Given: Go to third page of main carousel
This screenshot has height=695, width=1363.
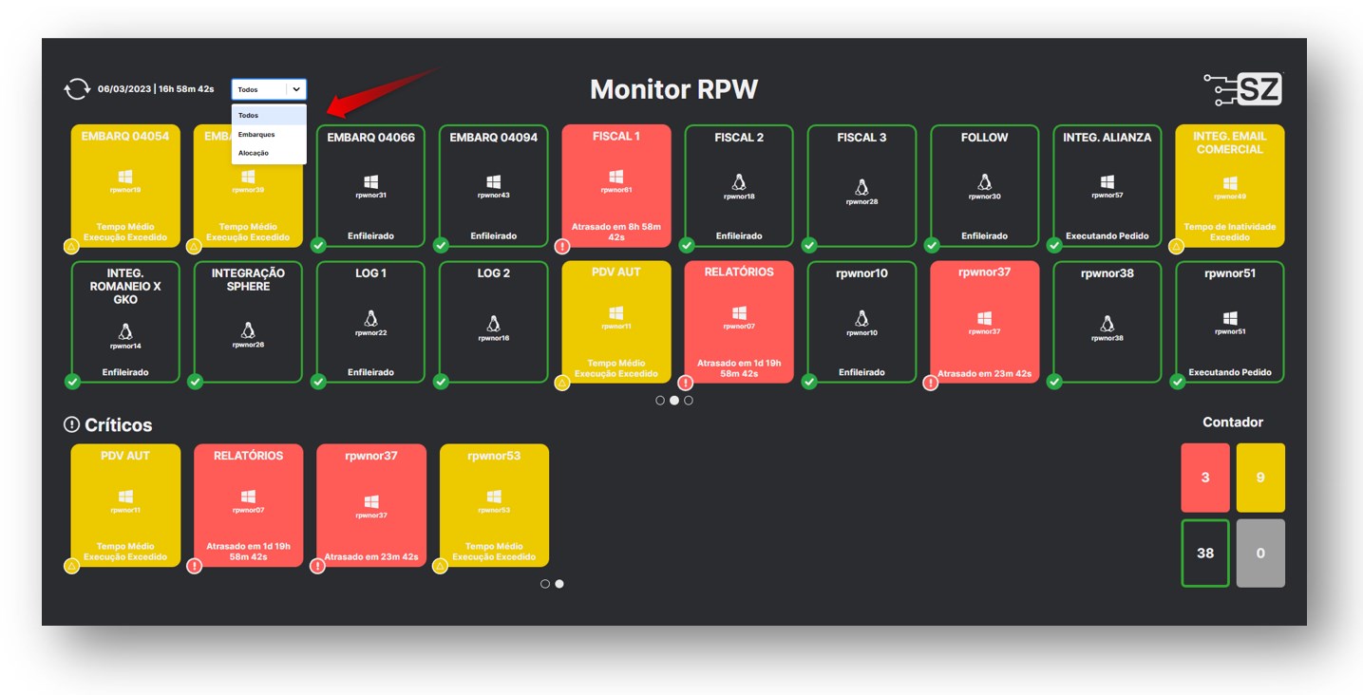Looking at the screenshot, I should [689, 401].
